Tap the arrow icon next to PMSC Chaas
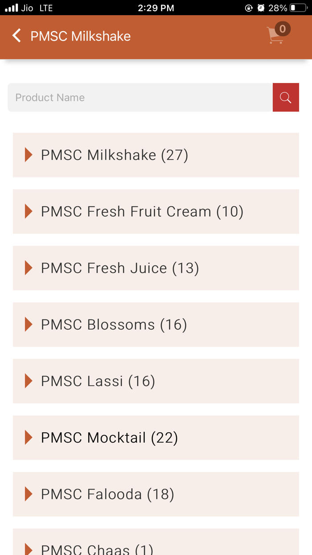 [29, 549]
